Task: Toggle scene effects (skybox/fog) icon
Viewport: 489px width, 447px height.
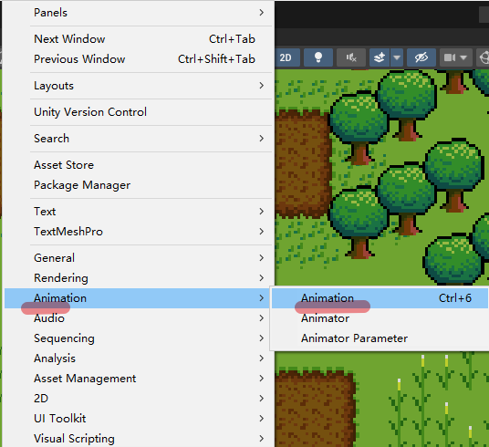Action: [380, 57]
